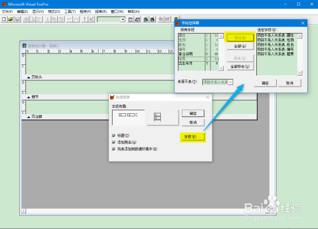Click 确定 in the Quick Report dialog
This screenshot has width=318, height=229.
coord(193,113)
